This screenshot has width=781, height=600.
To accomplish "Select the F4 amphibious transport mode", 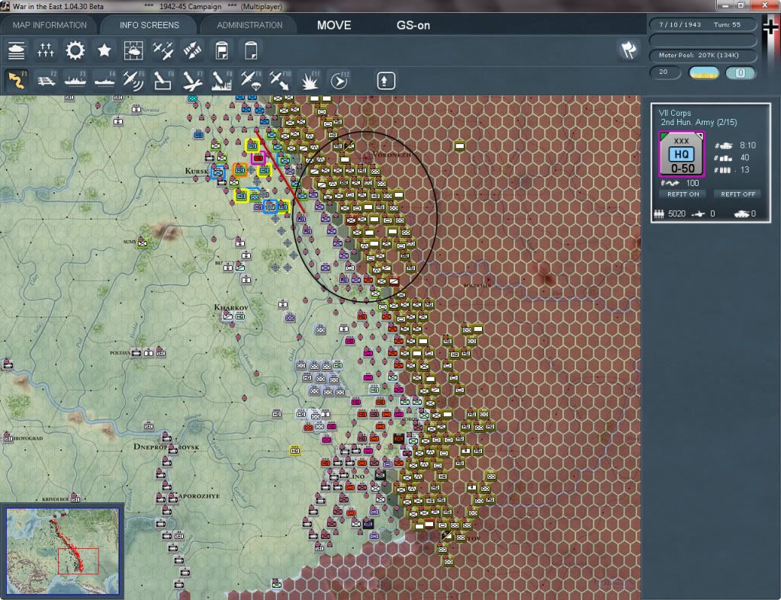I will (104, 80).
